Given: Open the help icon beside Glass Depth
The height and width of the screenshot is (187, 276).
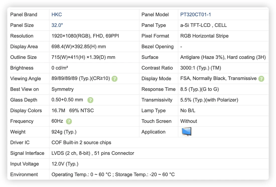Looking at the screenshot, I should [90, 100].
